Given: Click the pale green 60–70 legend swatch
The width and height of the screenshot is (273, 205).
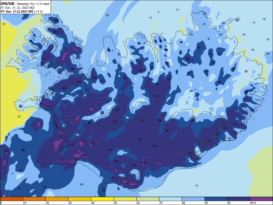Looking at the screenshot, I should point(148,199).
